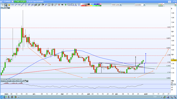Click the trading panel icon at far right

(176, 5)
